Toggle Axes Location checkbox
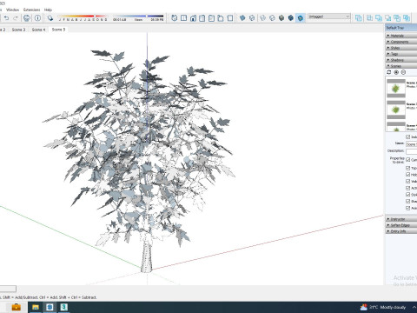 (408, 208)
